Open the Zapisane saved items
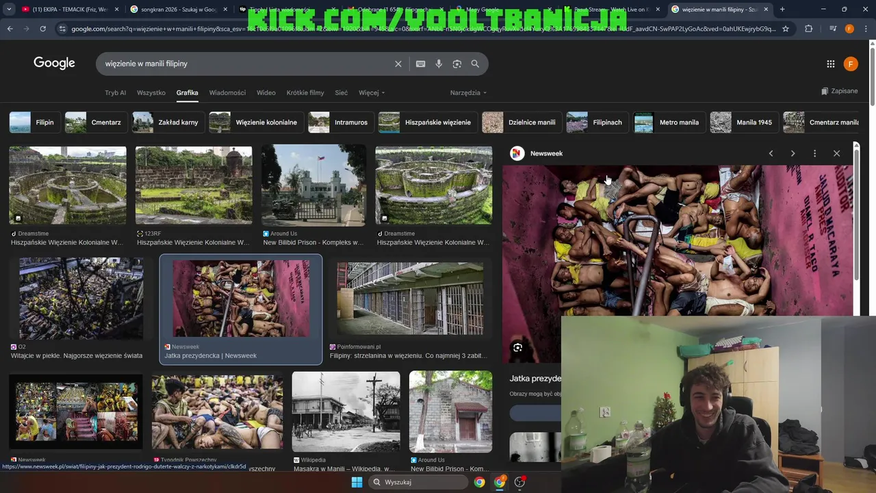 pyautogui.click(x=839, y=91)
